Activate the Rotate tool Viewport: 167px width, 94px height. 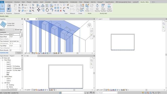47,10
